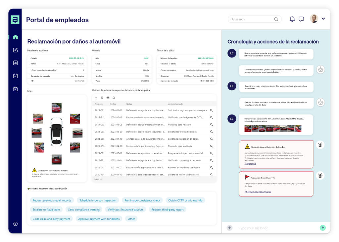This screenshot has width=339, height=242.
Task: Click the briefcase icon in sidebar
Action: pyautogui.click(x=15, y=89)
